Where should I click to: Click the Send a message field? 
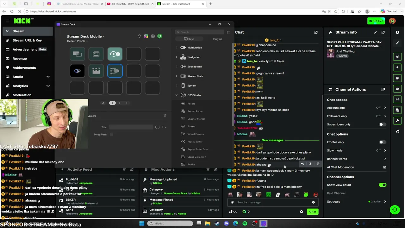(x=273, y=202)
